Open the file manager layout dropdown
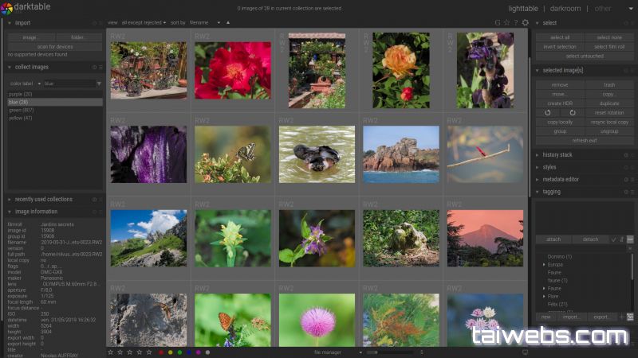 pos(329,352)
